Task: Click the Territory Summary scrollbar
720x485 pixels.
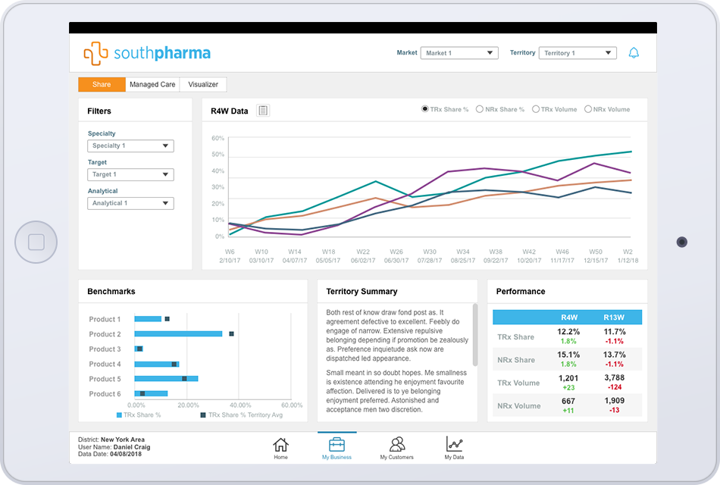Action: [475, 333]
